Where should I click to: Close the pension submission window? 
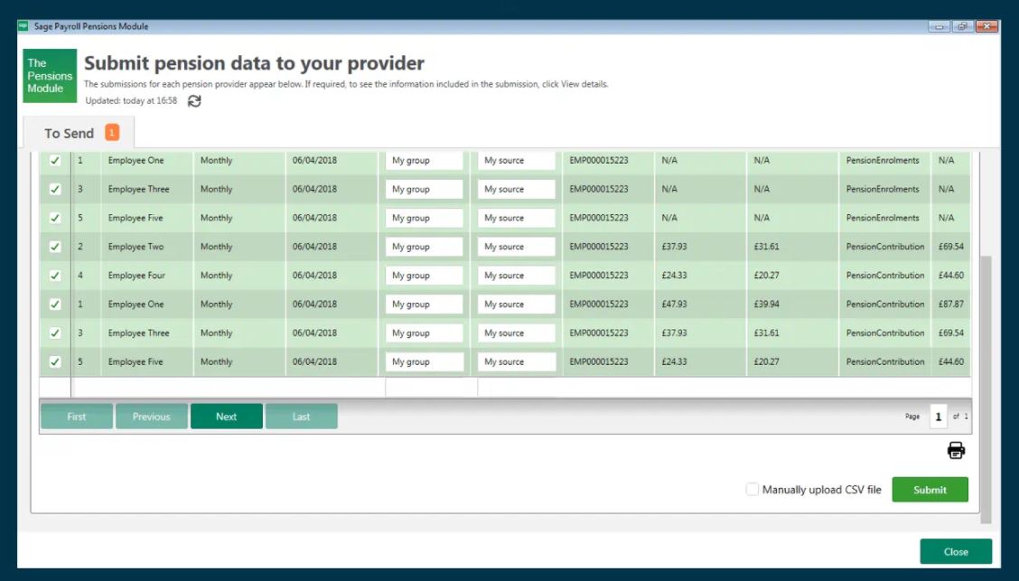(956, 551)
